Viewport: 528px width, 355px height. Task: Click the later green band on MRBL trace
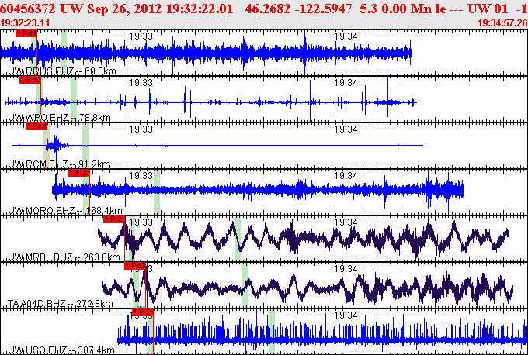click(x=238, y=239)
